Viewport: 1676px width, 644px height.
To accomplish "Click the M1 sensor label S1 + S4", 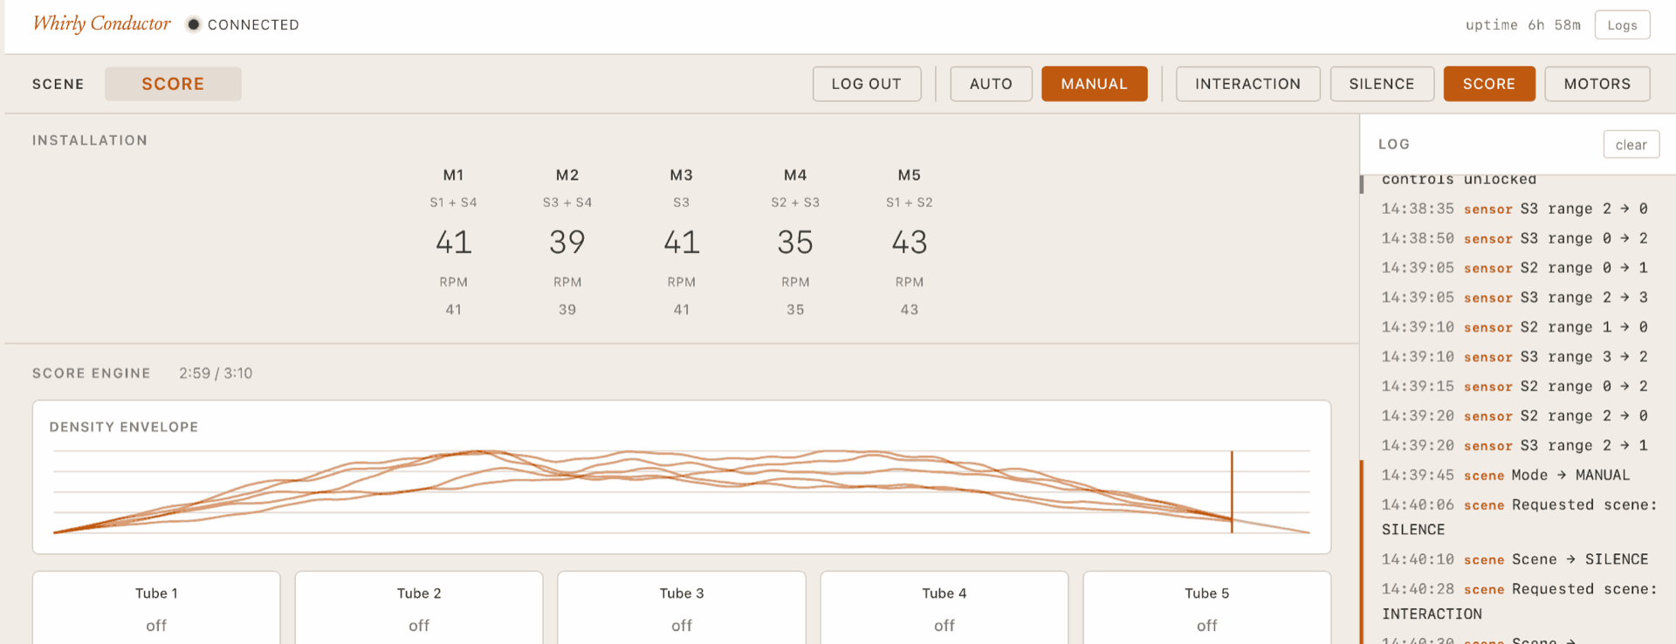I will click(453, 202).
